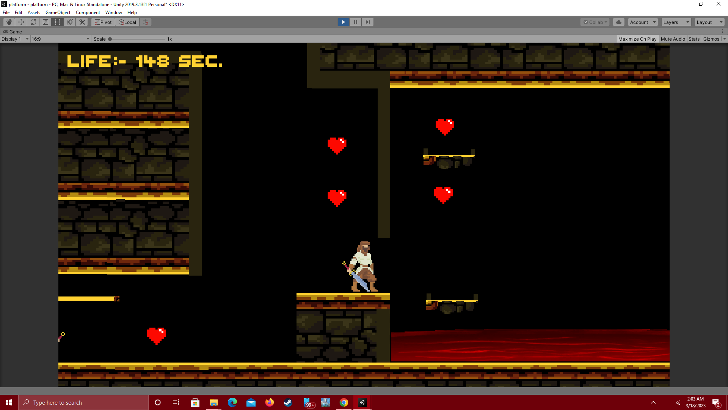Screen dimensions: 728x410
Task: Toggle Local coordinate mode
Action: click(127, 22)
